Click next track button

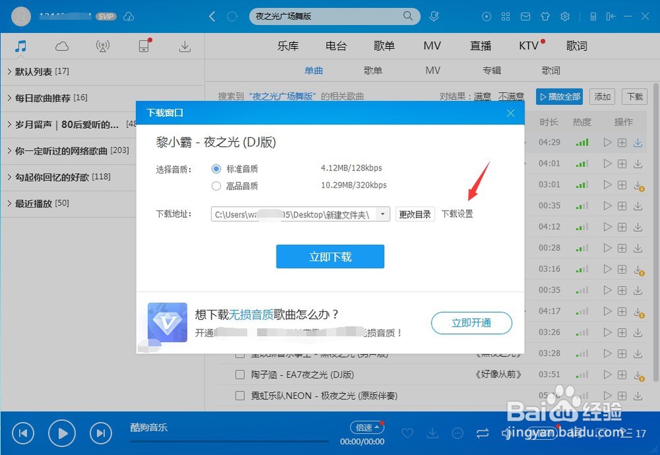pyautogui.click(x=101, y=433)
